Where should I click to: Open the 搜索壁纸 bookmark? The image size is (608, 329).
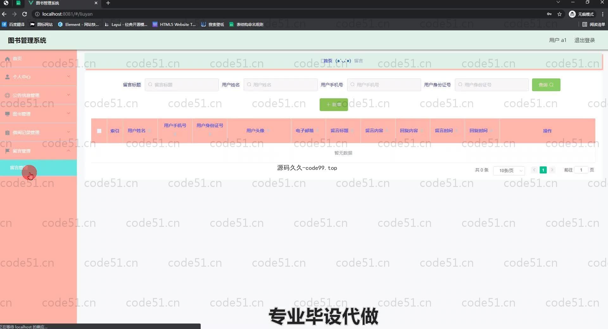pos(212,24)
